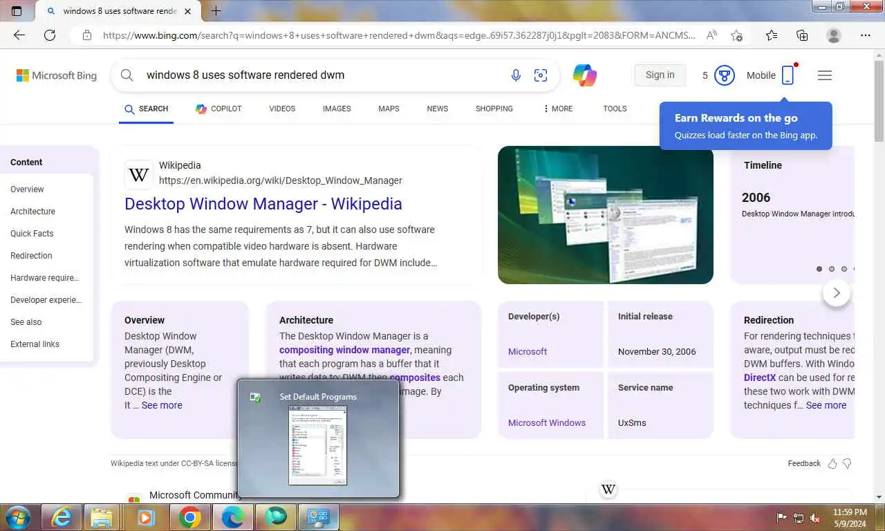Jump to Quick Facts in sidebar

(32, 234)
